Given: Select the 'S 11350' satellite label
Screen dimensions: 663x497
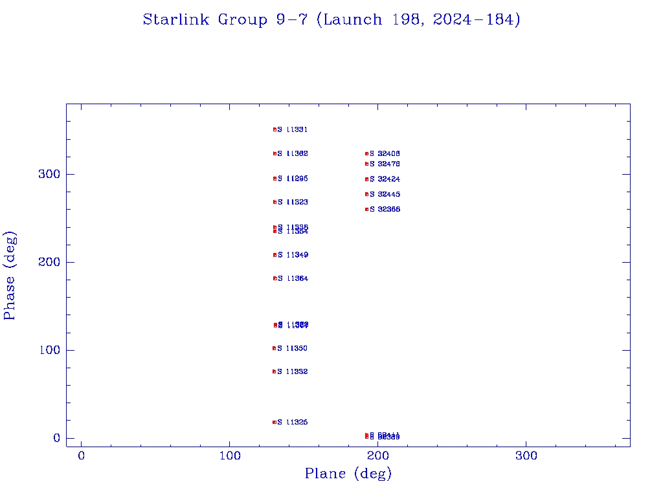Looking at the screenshot, I should (x=292, y=348).
